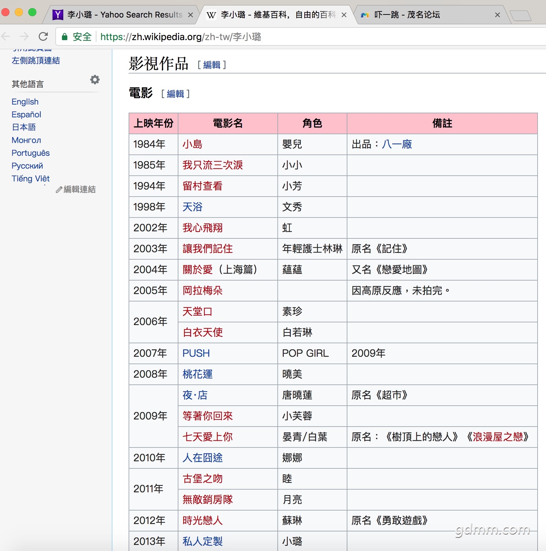This screenshot has height=551, width=546.
Task: Open the 天浴 film article
Action: pyautogui.click(x=192, y=207)
